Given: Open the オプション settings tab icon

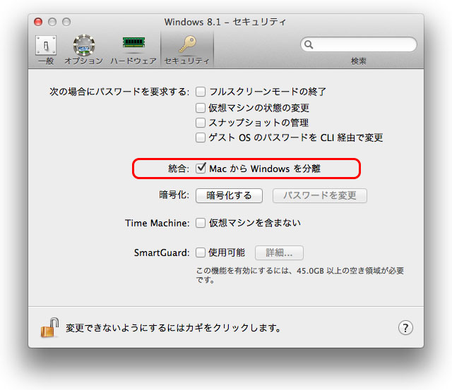Looking at the screenshot, I should (83, 49).
